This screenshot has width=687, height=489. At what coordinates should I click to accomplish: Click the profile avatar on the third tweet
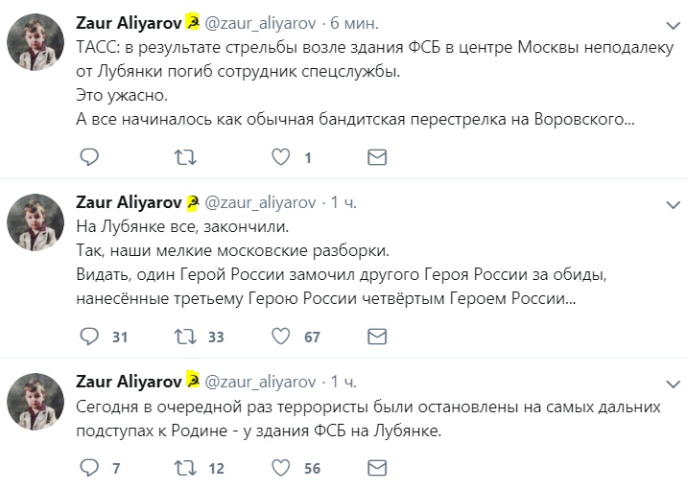tap(36, 402)
